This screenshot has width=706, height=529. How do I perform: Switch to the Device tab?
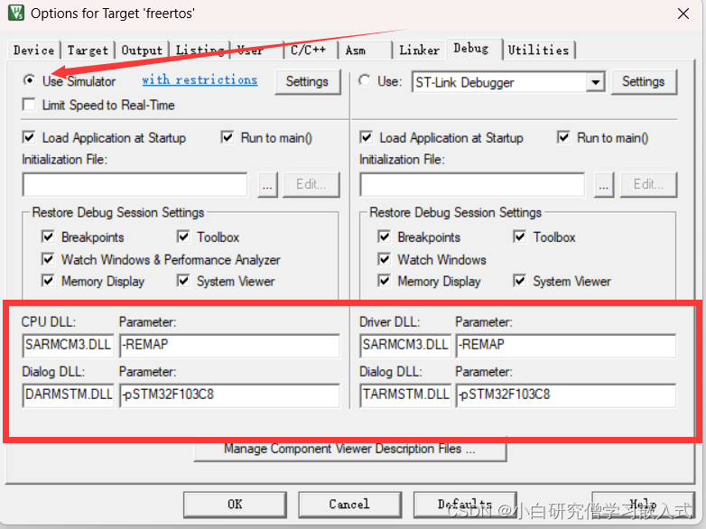[x=33, y=50]
